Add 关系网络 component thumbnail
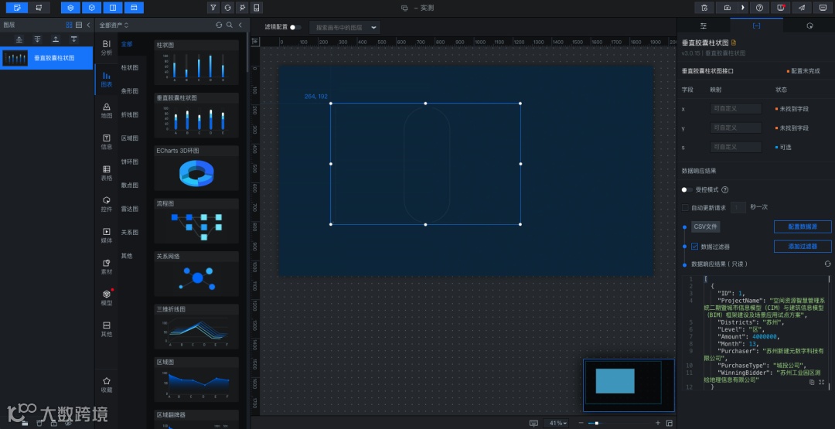The height and width of the screenshot is (429, 835). (196, 278)
